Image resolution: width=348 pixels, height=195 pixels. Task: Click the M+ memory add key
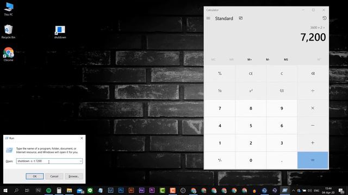pyautogui.click(x=250, y=60)
